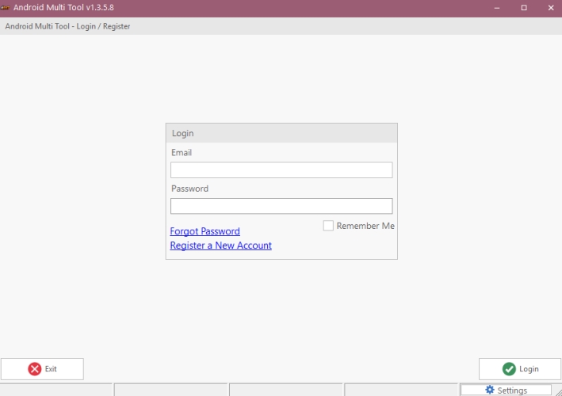Focus the Email input field
This screenshot has width=562, height=396.
click(x=281, y=169)
